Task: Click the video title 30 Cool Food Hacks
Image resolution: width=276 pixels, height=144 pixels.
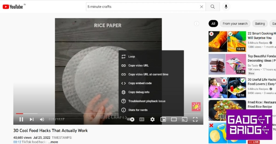Action: click(x=51, y=131)
